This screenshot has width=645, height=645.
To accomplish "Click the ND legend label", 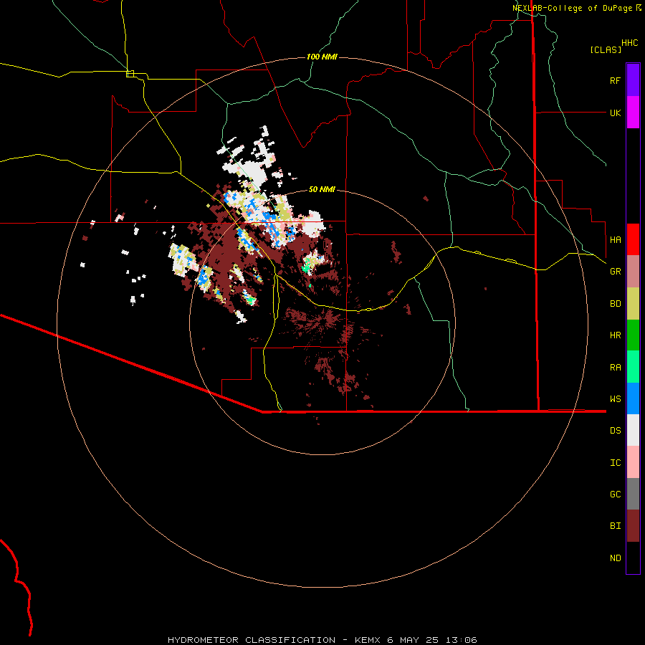I will (615, 558).
